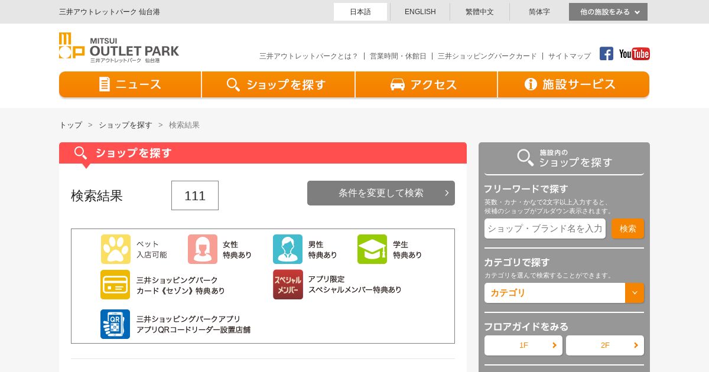Click the student graduation cap icon
Image resolution: width=709 pixels, height=372 pixels.
372,249
